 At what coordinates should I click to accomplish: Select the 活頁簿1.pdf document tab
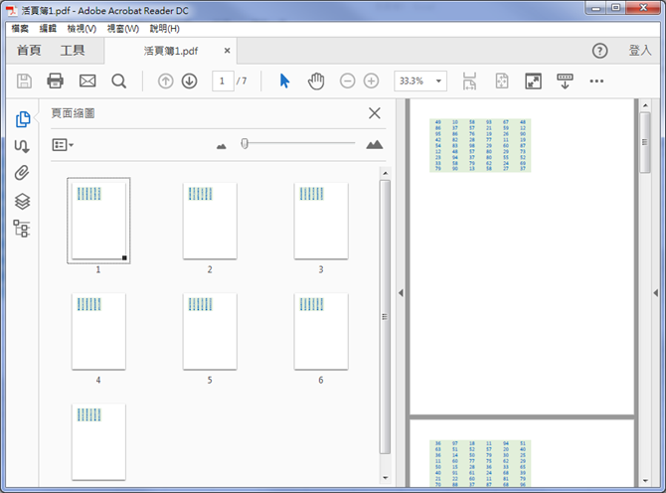(x=171, y=51)
